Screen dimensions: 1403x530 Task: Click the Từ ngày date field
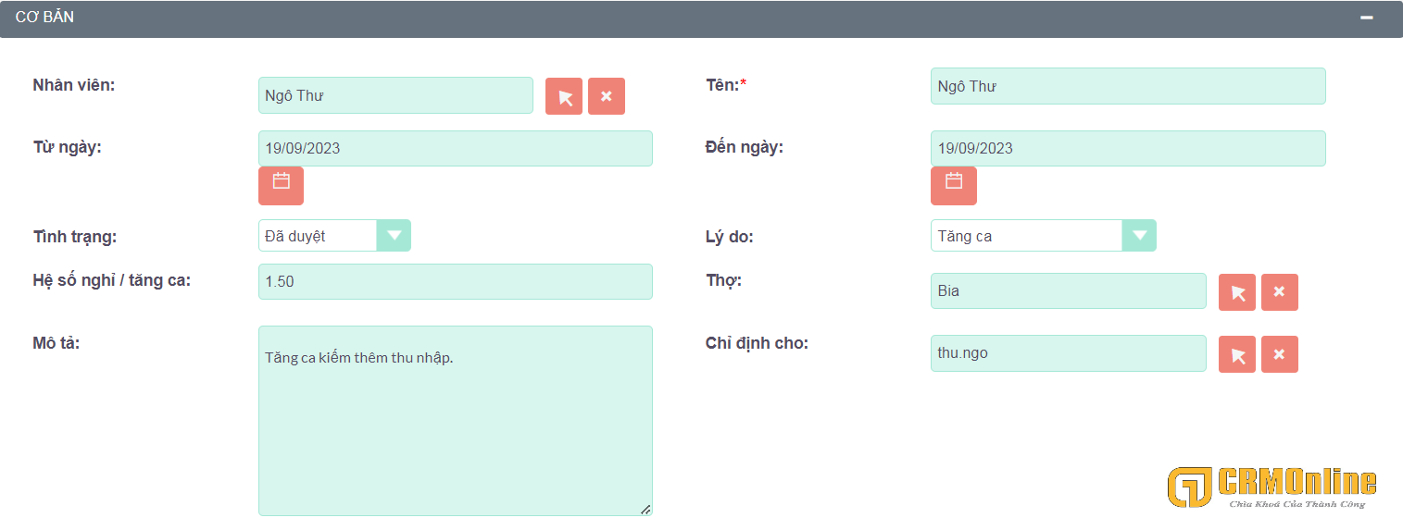(x=456, y=148)
